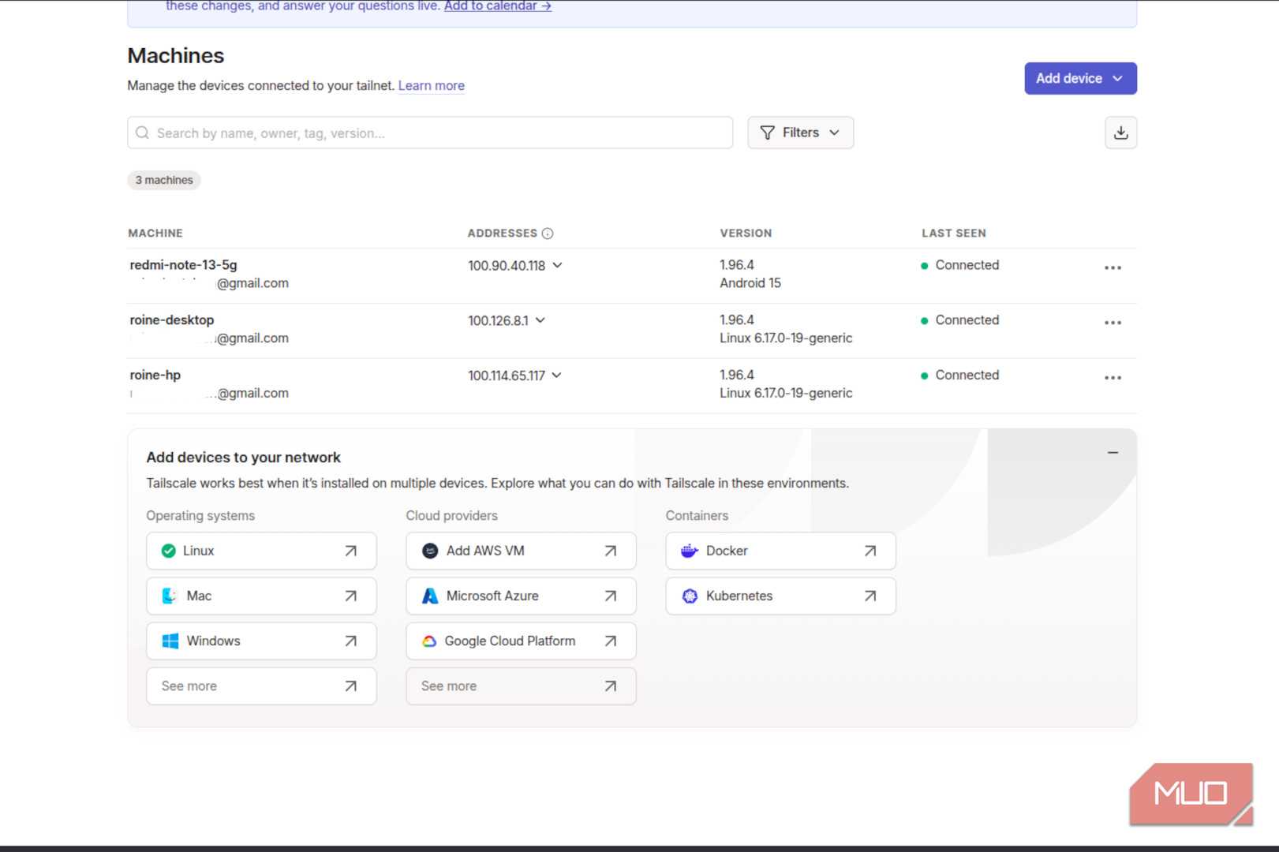Open the roine-hp machine page

(x=155, y=376)
